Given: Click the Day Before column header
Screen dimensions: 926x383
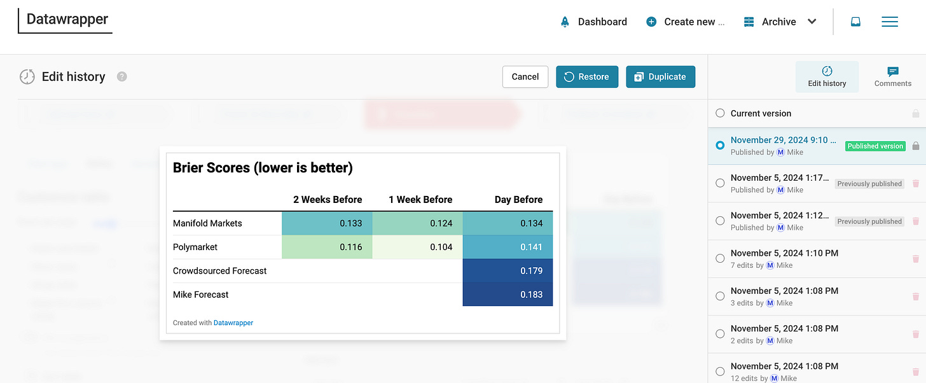Looking at the screenshot, I should (x=518, y=199).
